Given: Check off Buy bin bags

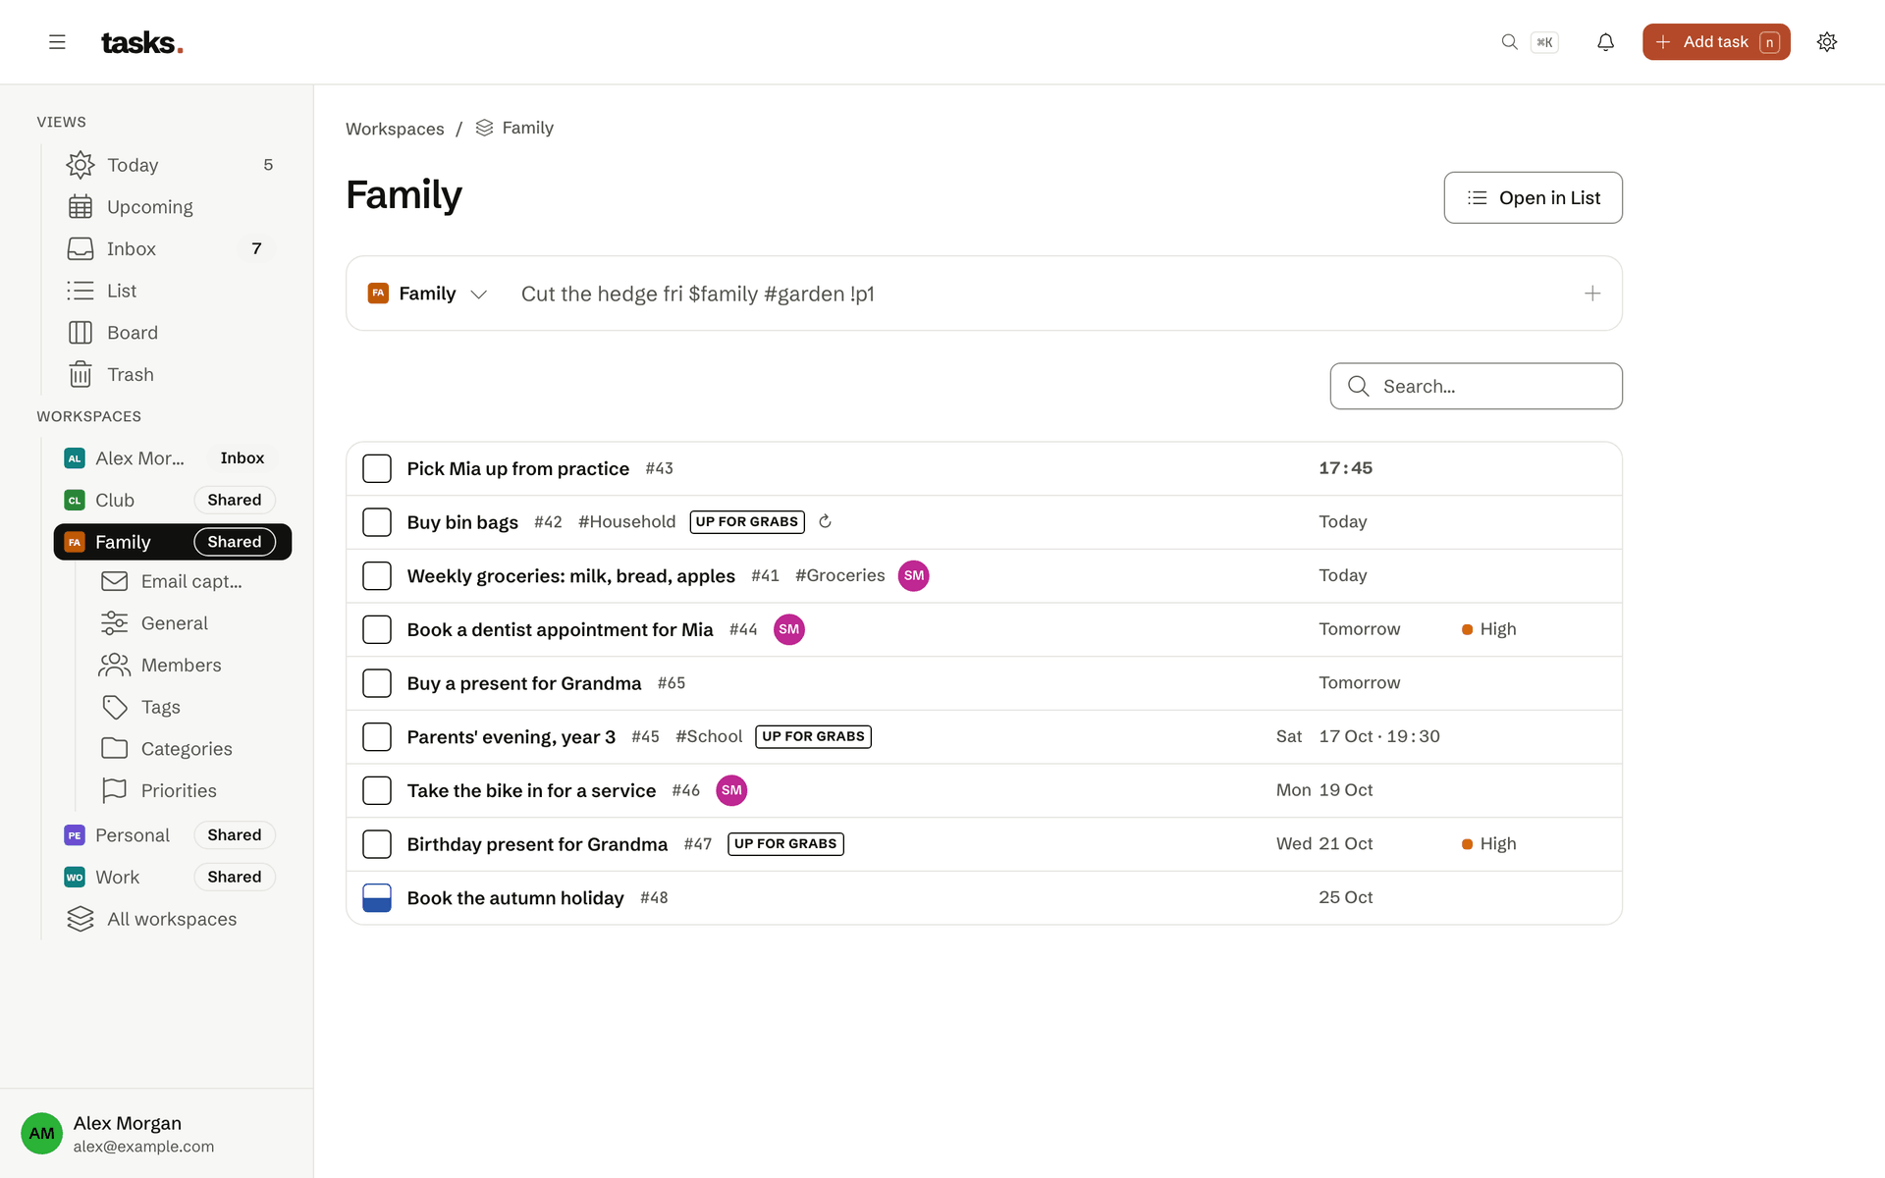Looking at the screenshot, I should pyautogui.click(x=377, y=522).
